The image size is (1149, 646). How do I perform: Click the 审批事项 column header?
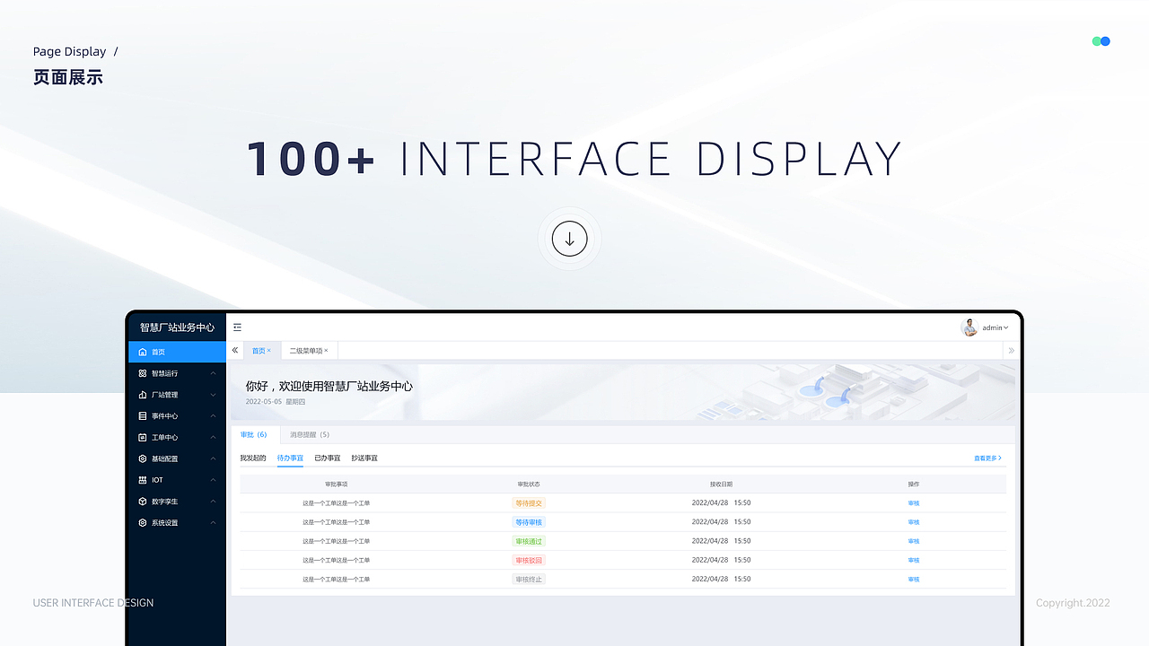pyautogui.click(x=337, y=484)
